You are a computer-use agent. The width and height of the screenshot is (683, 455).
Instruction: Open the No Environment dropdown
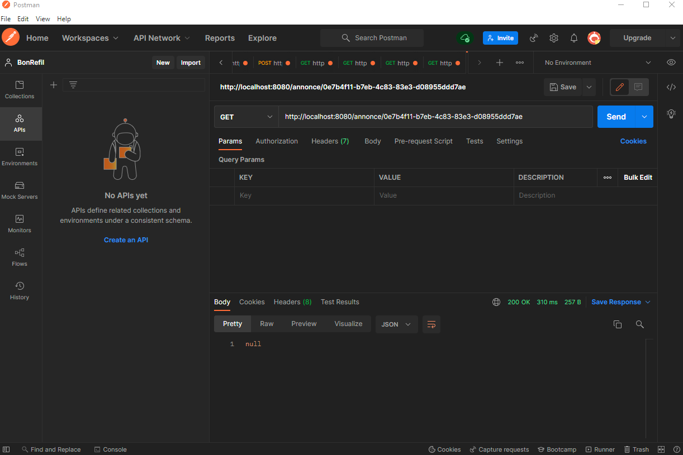(597, 63)
